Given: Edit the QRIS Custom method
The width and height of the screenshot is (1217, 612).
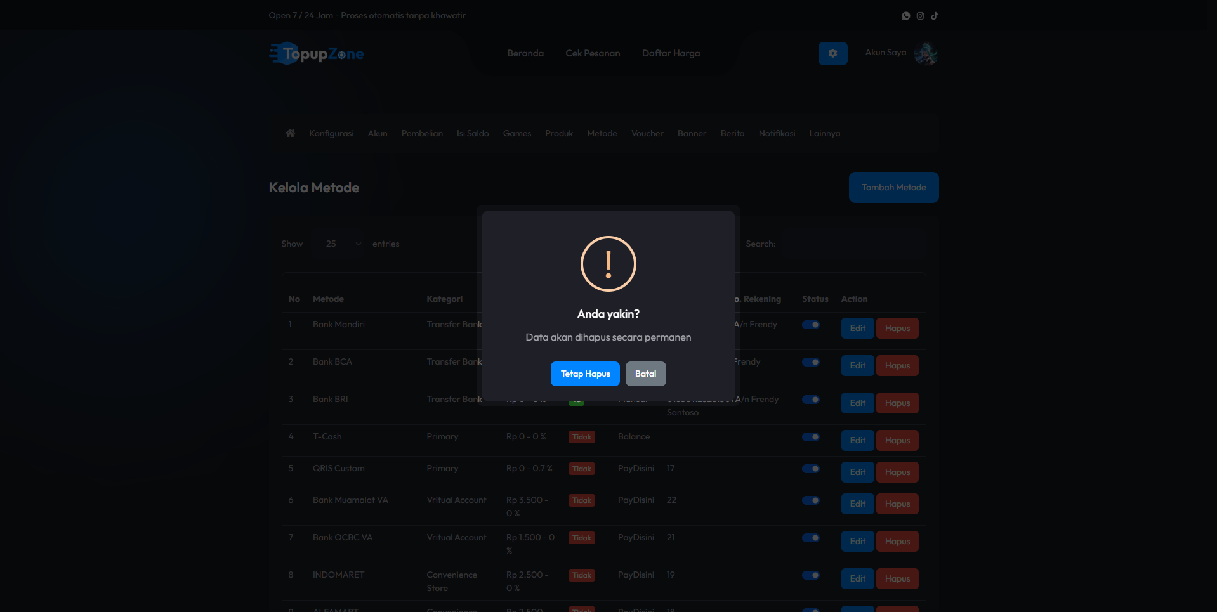Looking at the screenshot, I should pyautogui.click(x=857, y=472).
